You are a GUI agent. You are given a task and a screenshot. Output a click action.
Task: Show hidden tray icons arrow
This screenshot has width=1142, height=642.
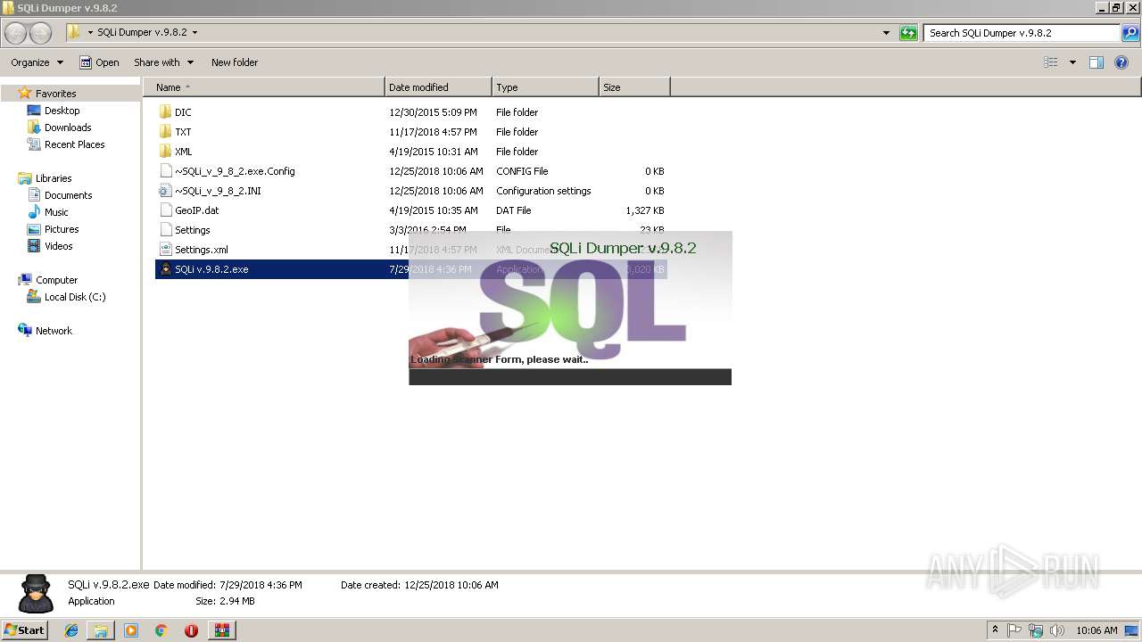click(995, 630)
